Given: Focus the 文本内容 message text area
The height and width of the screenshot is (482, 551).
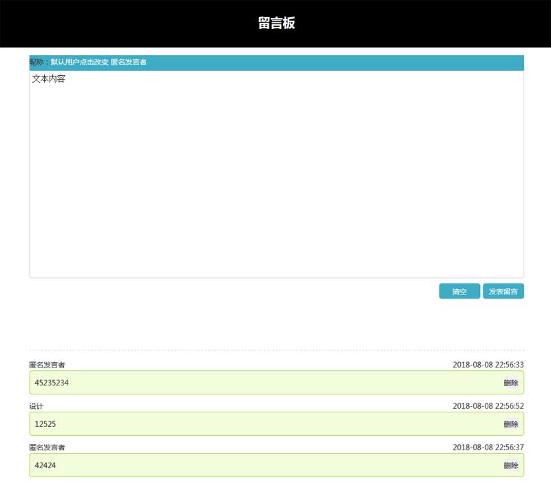Looking at the screenshot, I should coord(277,174).
